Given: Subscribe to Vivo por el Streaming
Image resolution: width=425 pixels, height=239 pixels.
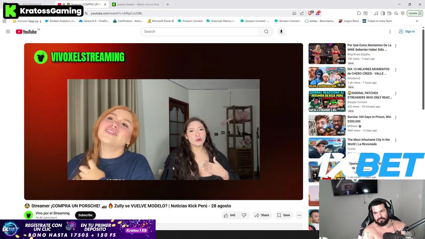Looking at the screenshot, I should point(85,215).
